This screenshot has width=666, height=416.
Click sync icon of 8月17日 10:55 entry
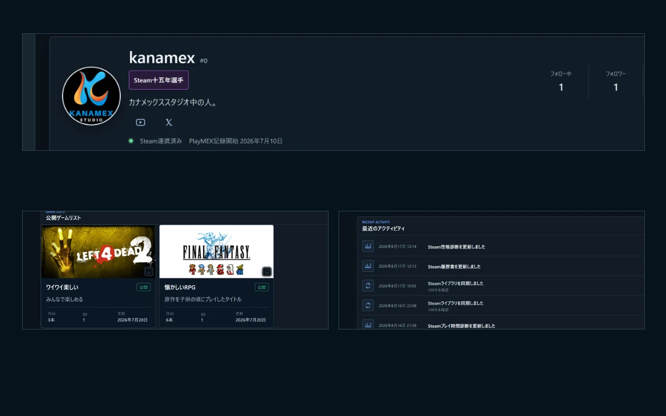point(367,286)
